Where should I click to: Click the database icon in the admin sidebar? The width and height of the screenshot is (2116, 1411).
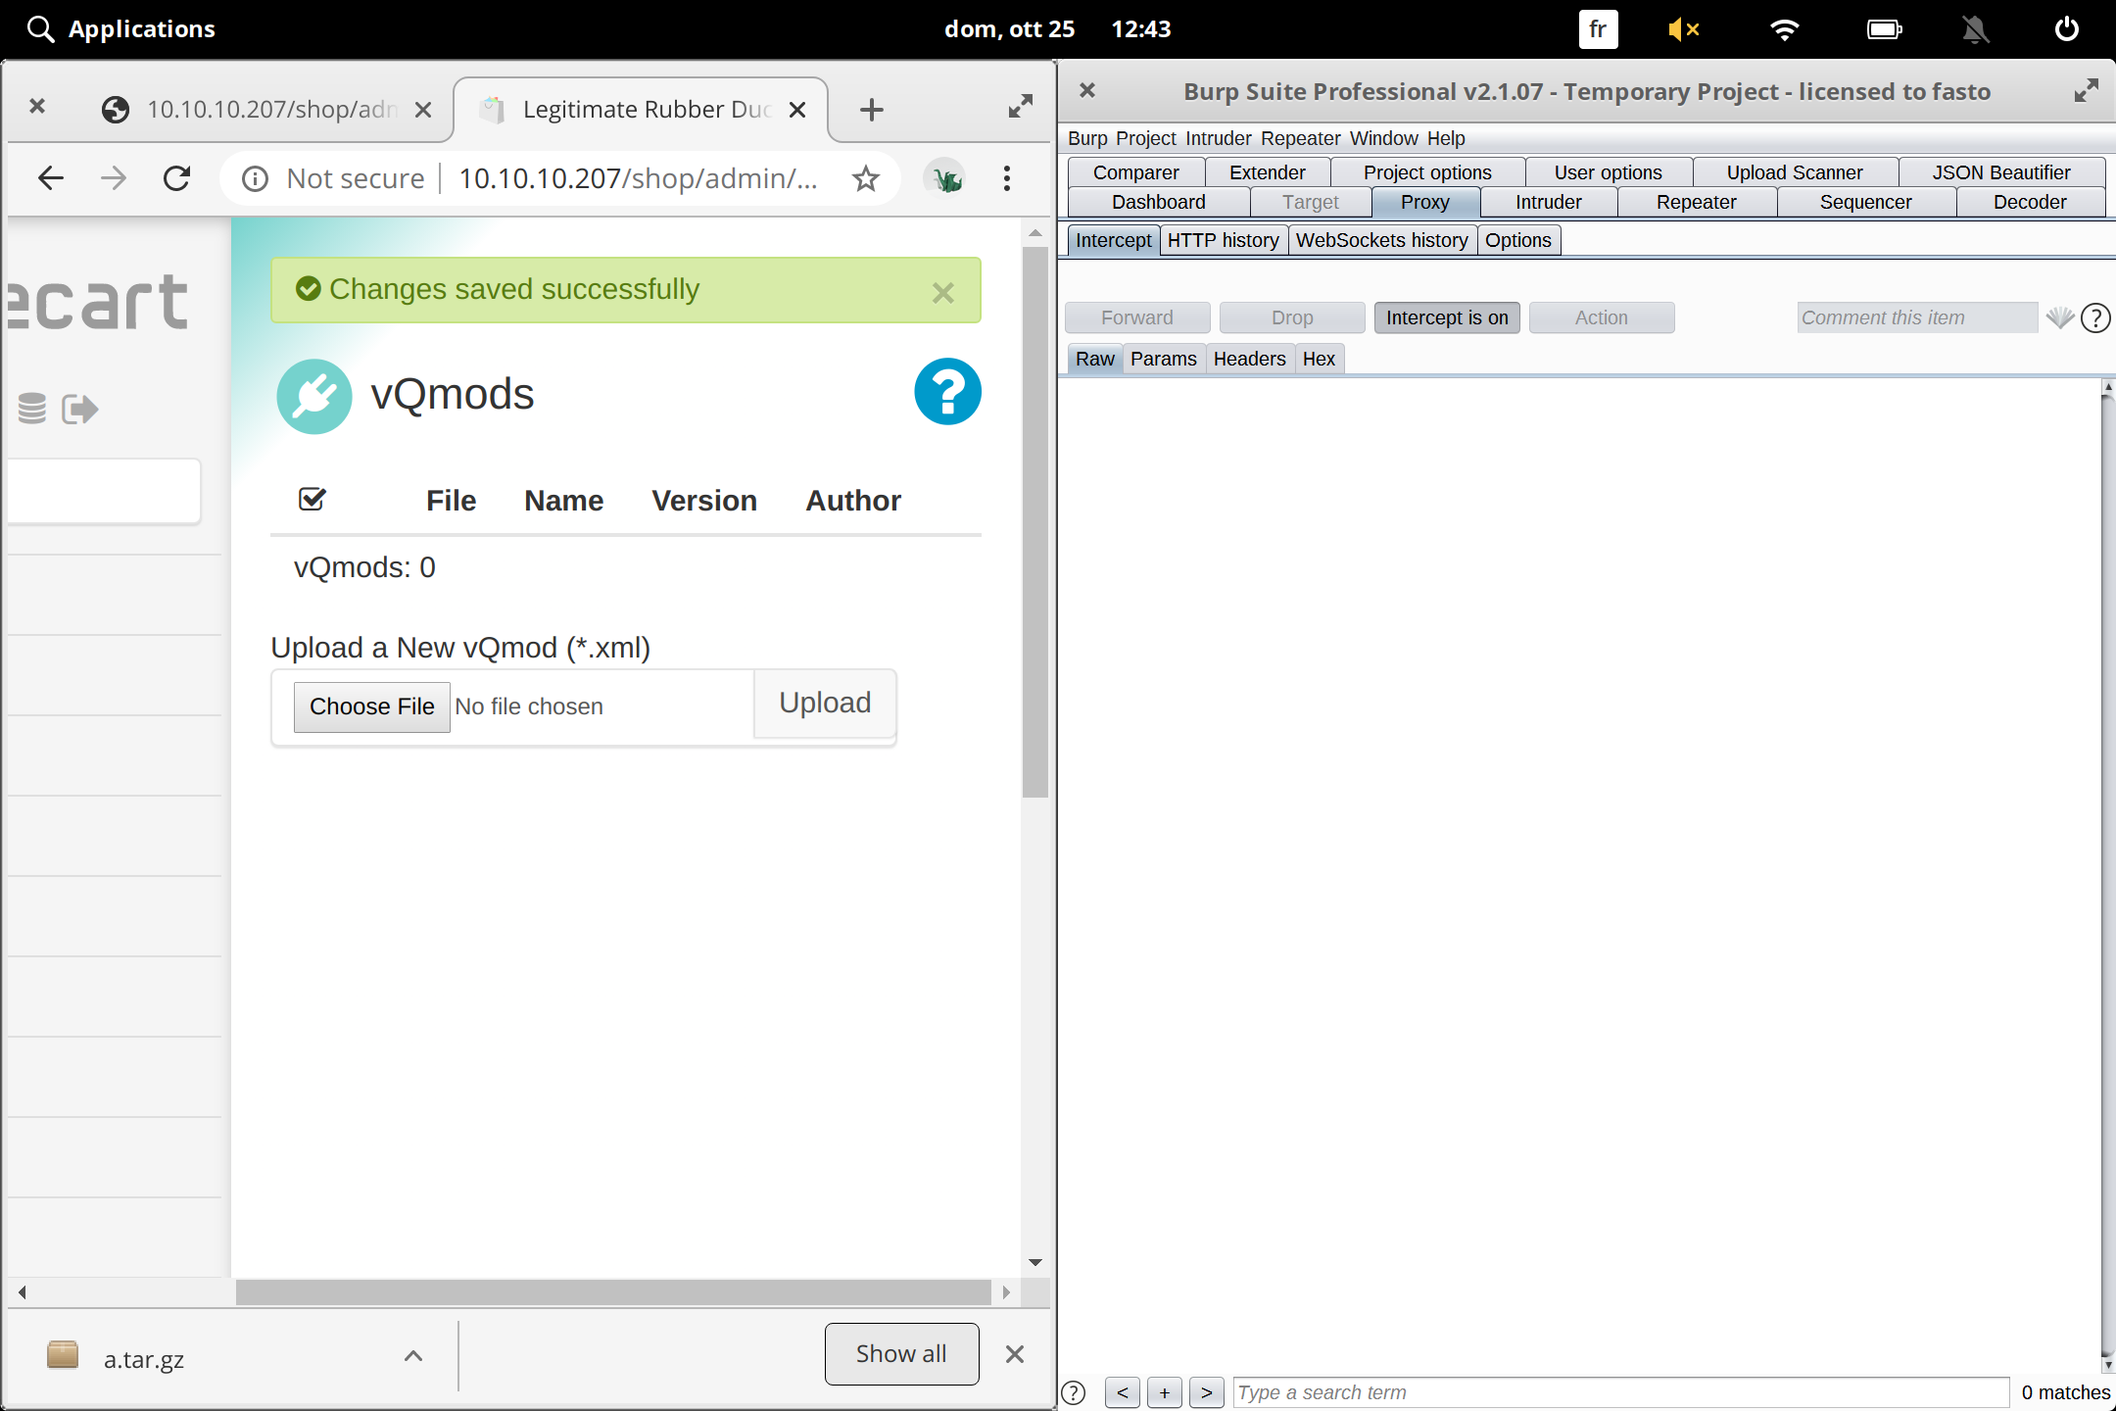30,409
